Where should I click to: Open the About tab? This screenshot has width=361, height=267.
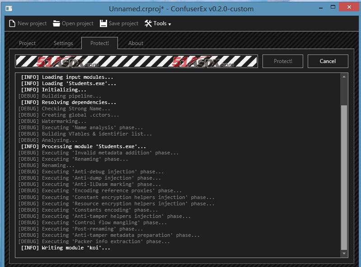point(136,43)
